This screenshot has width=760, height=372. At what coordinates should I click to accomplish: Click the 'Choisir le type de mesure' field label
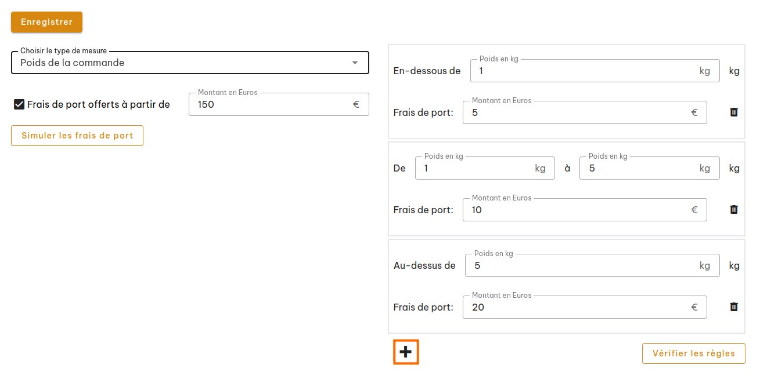coord(64,51)
